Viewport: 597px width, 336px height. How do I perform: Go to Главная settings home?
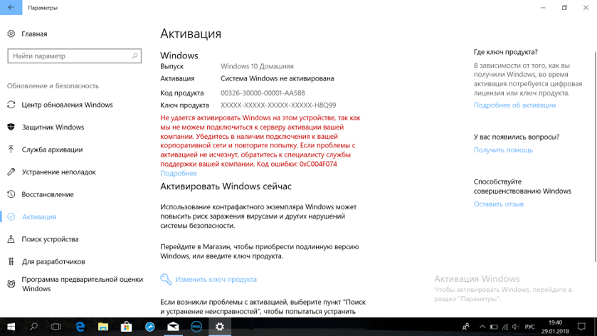click(x=34, y=34)
